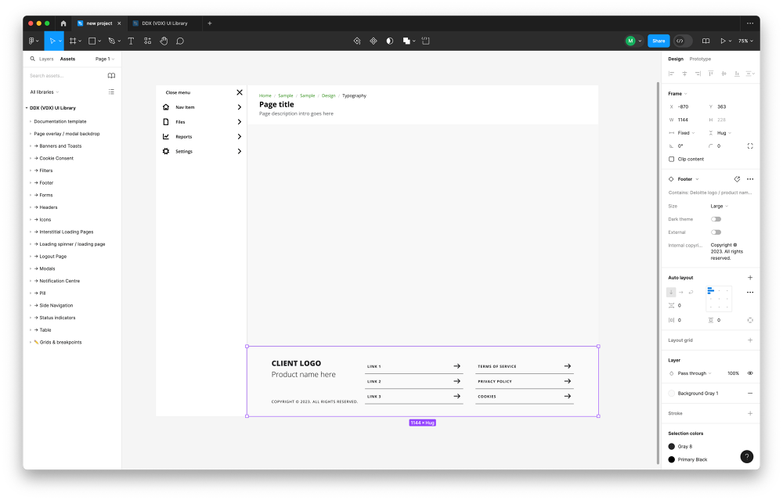The image size is (783, 500).
Task: Open the Hug height sizing dropdown
Action: pyautogui.click(x=720, y=133)
